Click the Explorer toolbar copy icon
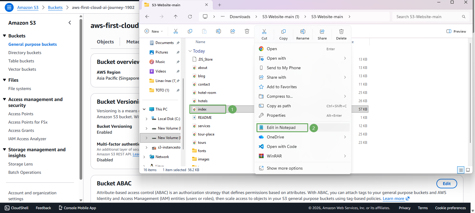Screen dimensions: 475x213 [190, 31]
